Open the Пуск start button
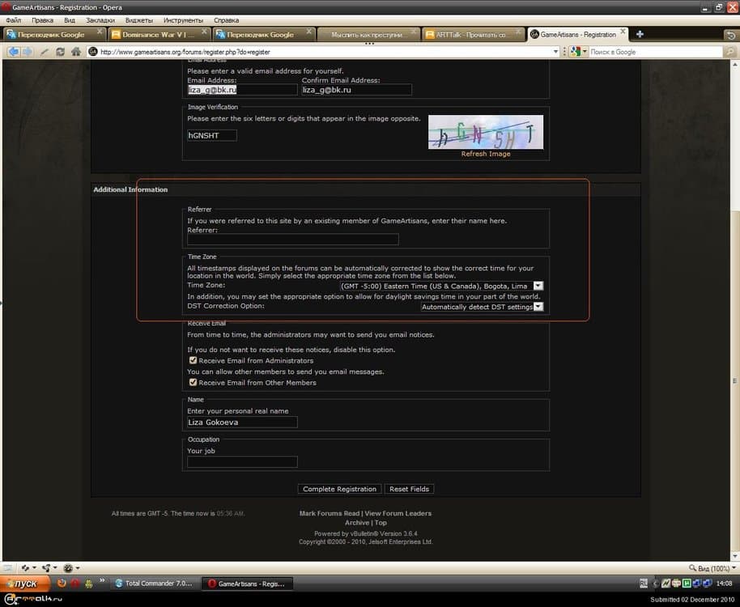Image resolution: width=740 pixels, height=607 pixels. (x=24, y=584)
